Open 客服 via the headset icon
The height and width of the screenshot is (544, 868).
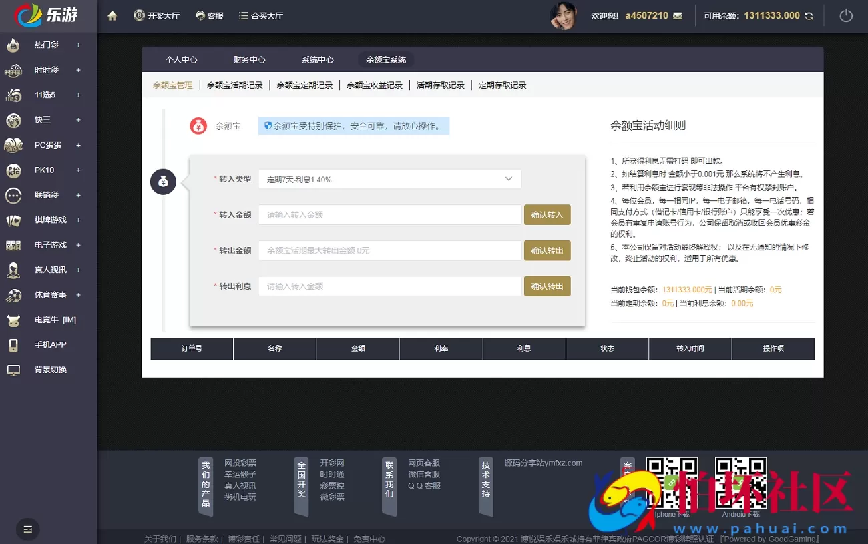pyautogui.click(x=198, y=15)
